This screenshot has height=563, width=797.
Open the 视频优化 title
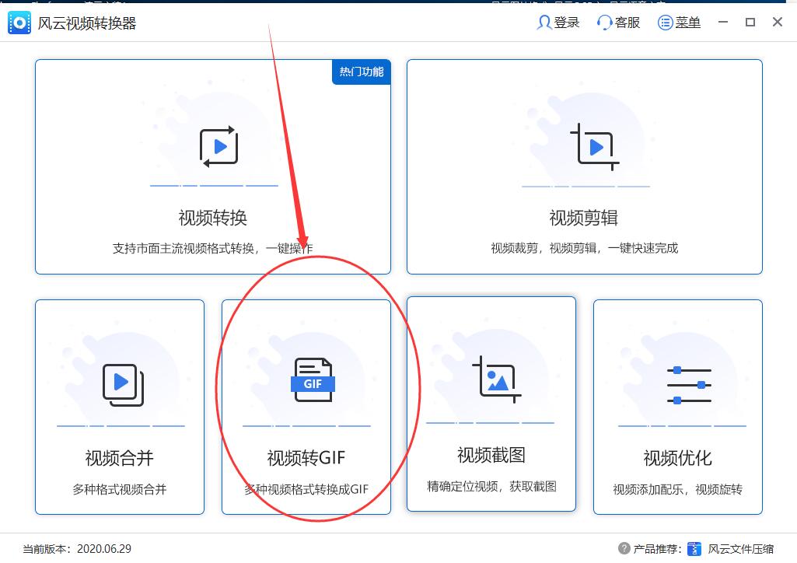coord(677,458)
